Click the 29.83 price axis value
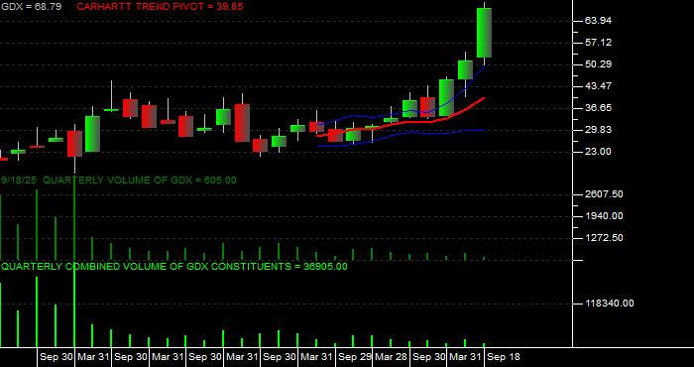Image resolution: width=694 pixels, height=367 pixels. (x=598, y=130)
